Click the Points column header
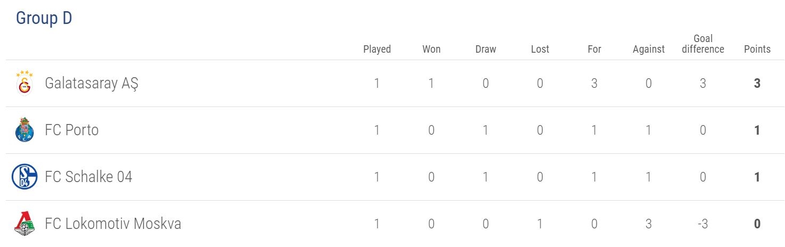This screenshot has width=785, height=247. pyautogui.click(x=757, y=49)
